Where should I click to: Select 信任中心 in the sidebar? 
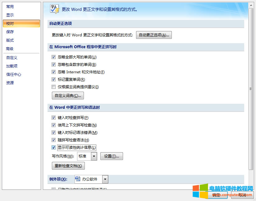tap(13, 74)
